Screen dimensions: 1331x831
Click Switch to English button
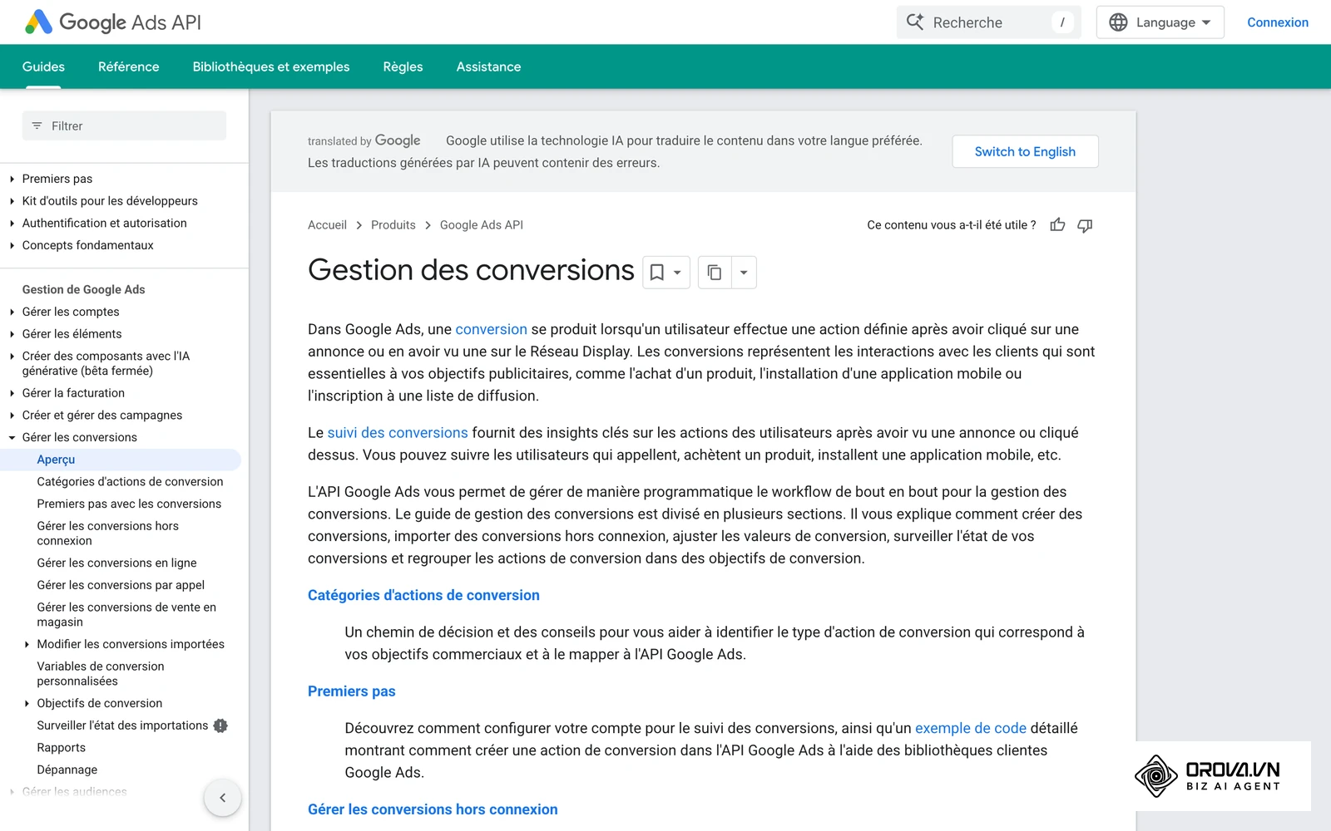pyautogui.click(x=1025, y=151)
